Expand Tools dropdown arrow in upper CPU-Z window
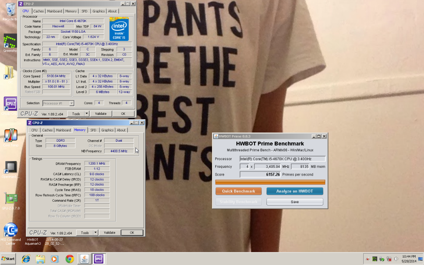Viewport: 424px width, 265px height. [x=86, y=114]
